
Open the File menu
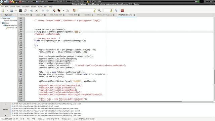pyautogui.click(x=2, y=7)
